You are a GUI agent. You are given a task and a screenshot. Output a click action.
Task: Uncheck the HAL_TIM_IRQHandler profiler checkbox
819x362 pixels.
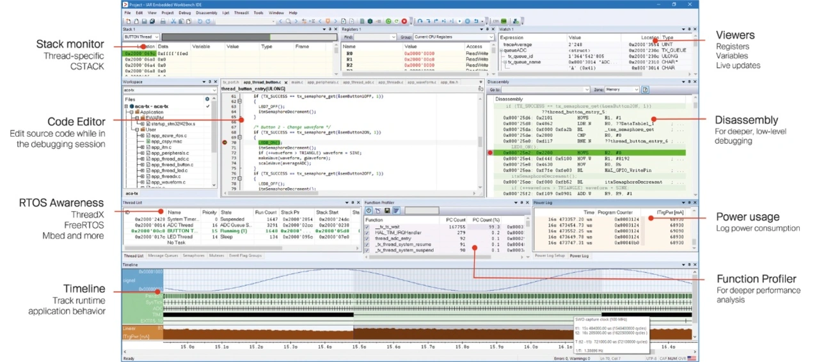[367, 232]
